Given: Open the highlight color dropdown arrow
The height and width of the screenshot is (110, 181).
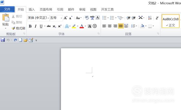Looking at the screenshot, I should 78,26.
